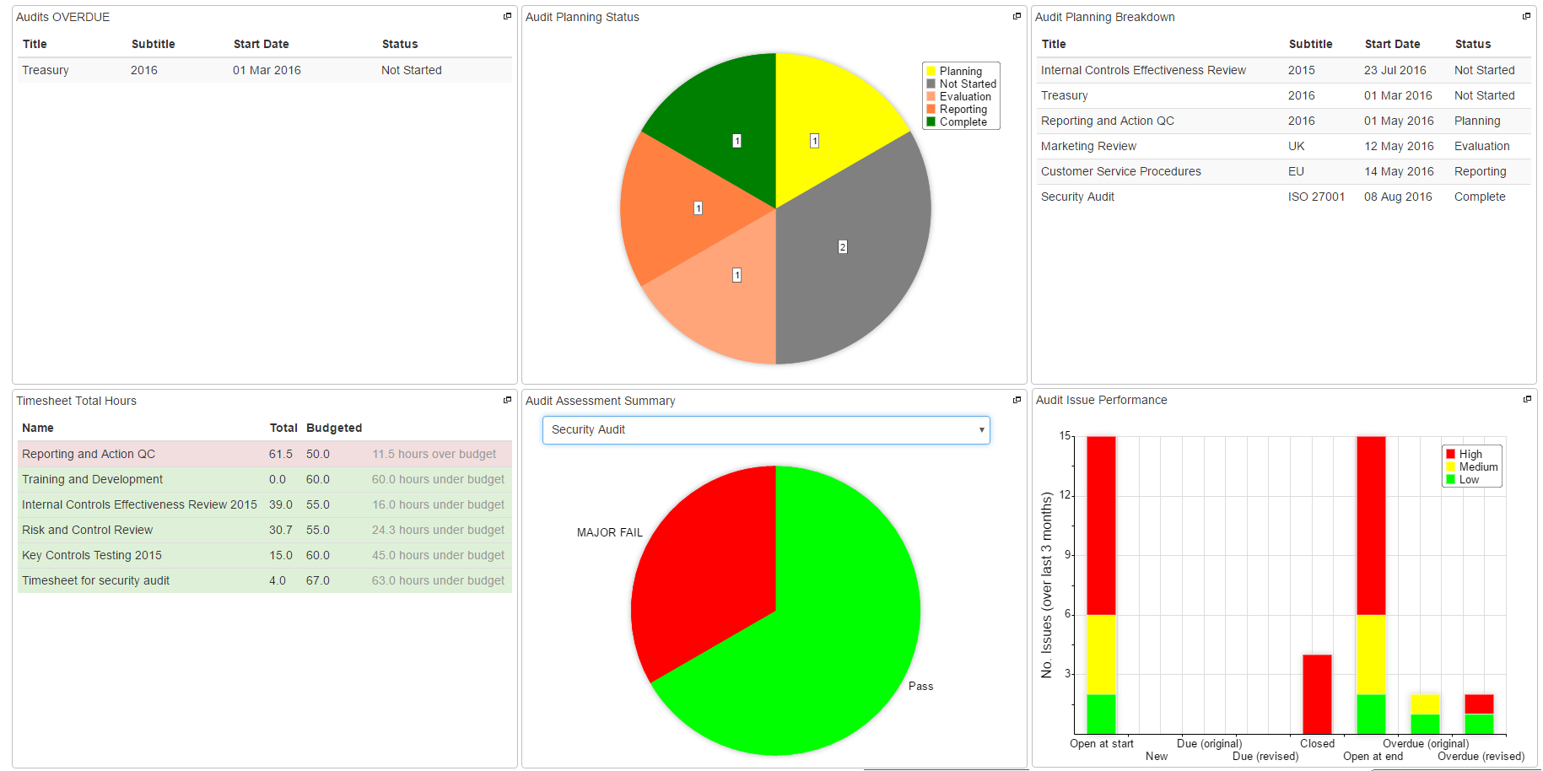Image resolution: width=1543 pixels, height=771 pixels.
Task: Pop out the Audit Issue Performance panel
Action: point(1527,399)
